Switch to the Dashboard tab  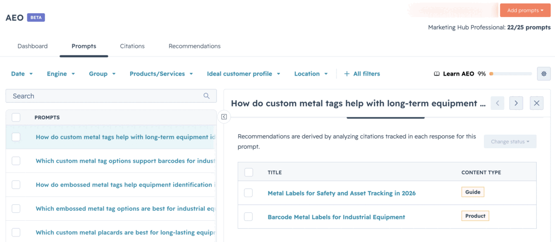pos(33,46)
